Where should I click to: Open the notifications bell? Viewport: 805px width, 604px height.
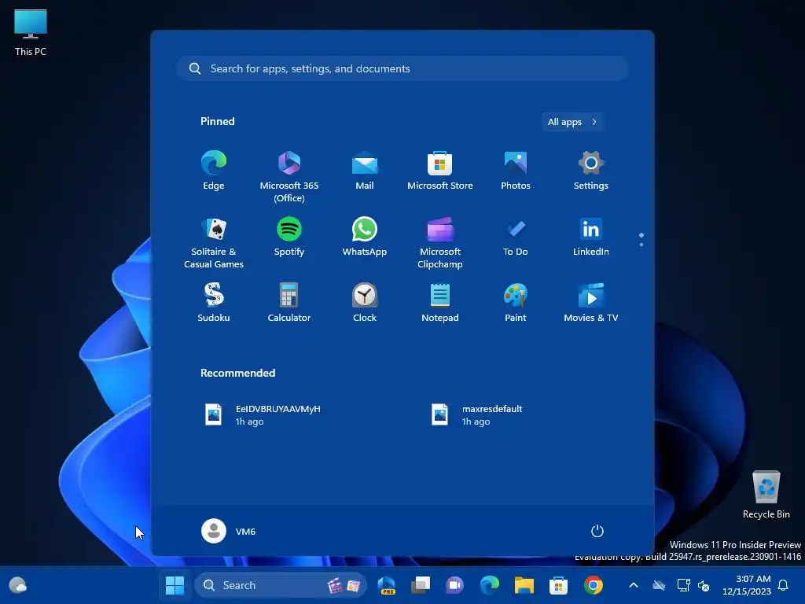pos(784,585)
